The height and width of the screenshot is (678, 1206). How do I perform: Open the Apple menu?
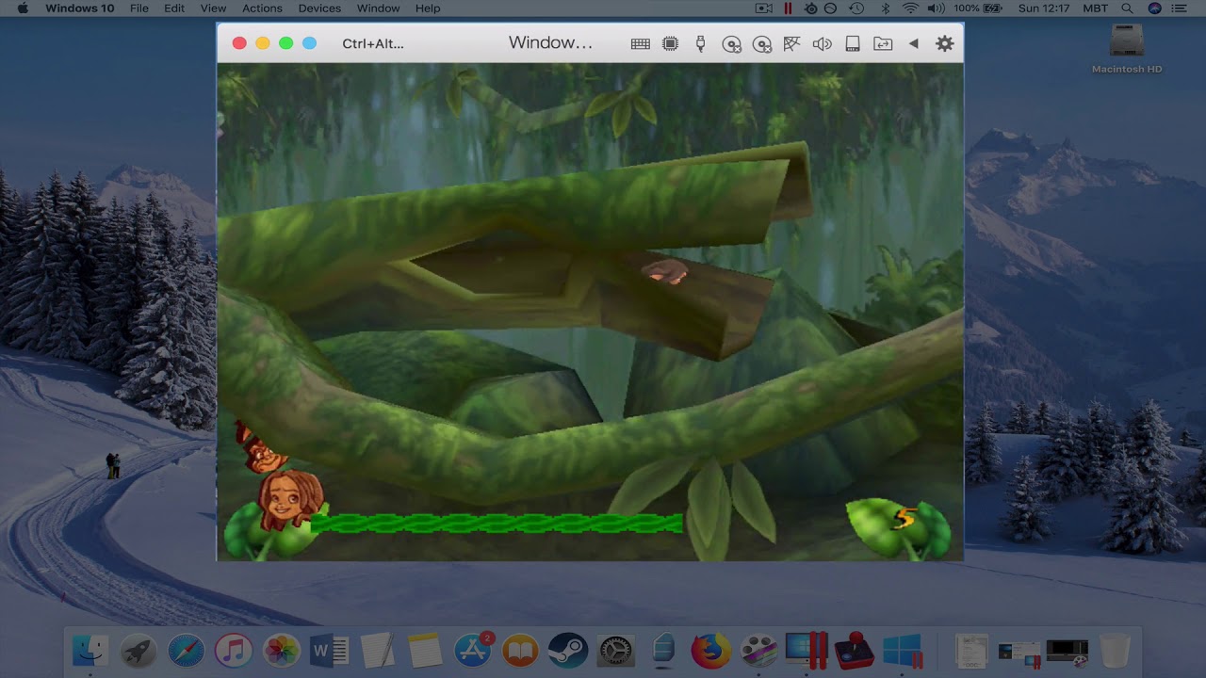point(22,8)
